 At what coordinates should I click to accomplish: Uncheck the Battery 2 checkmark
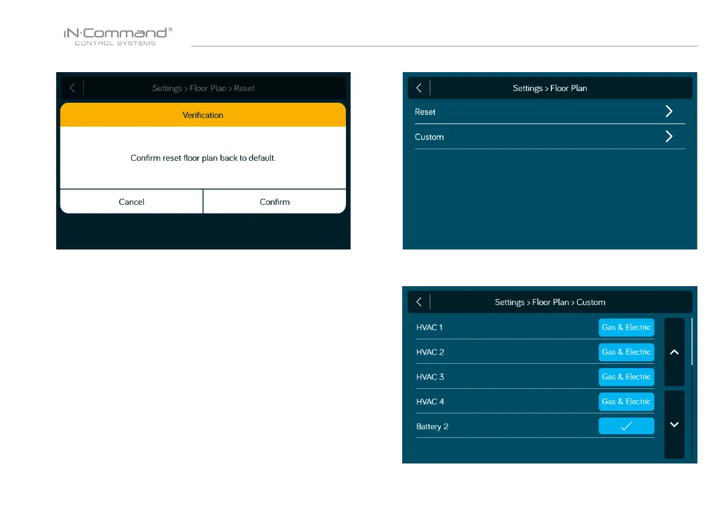pyautogui.click(x=627, y=426)
